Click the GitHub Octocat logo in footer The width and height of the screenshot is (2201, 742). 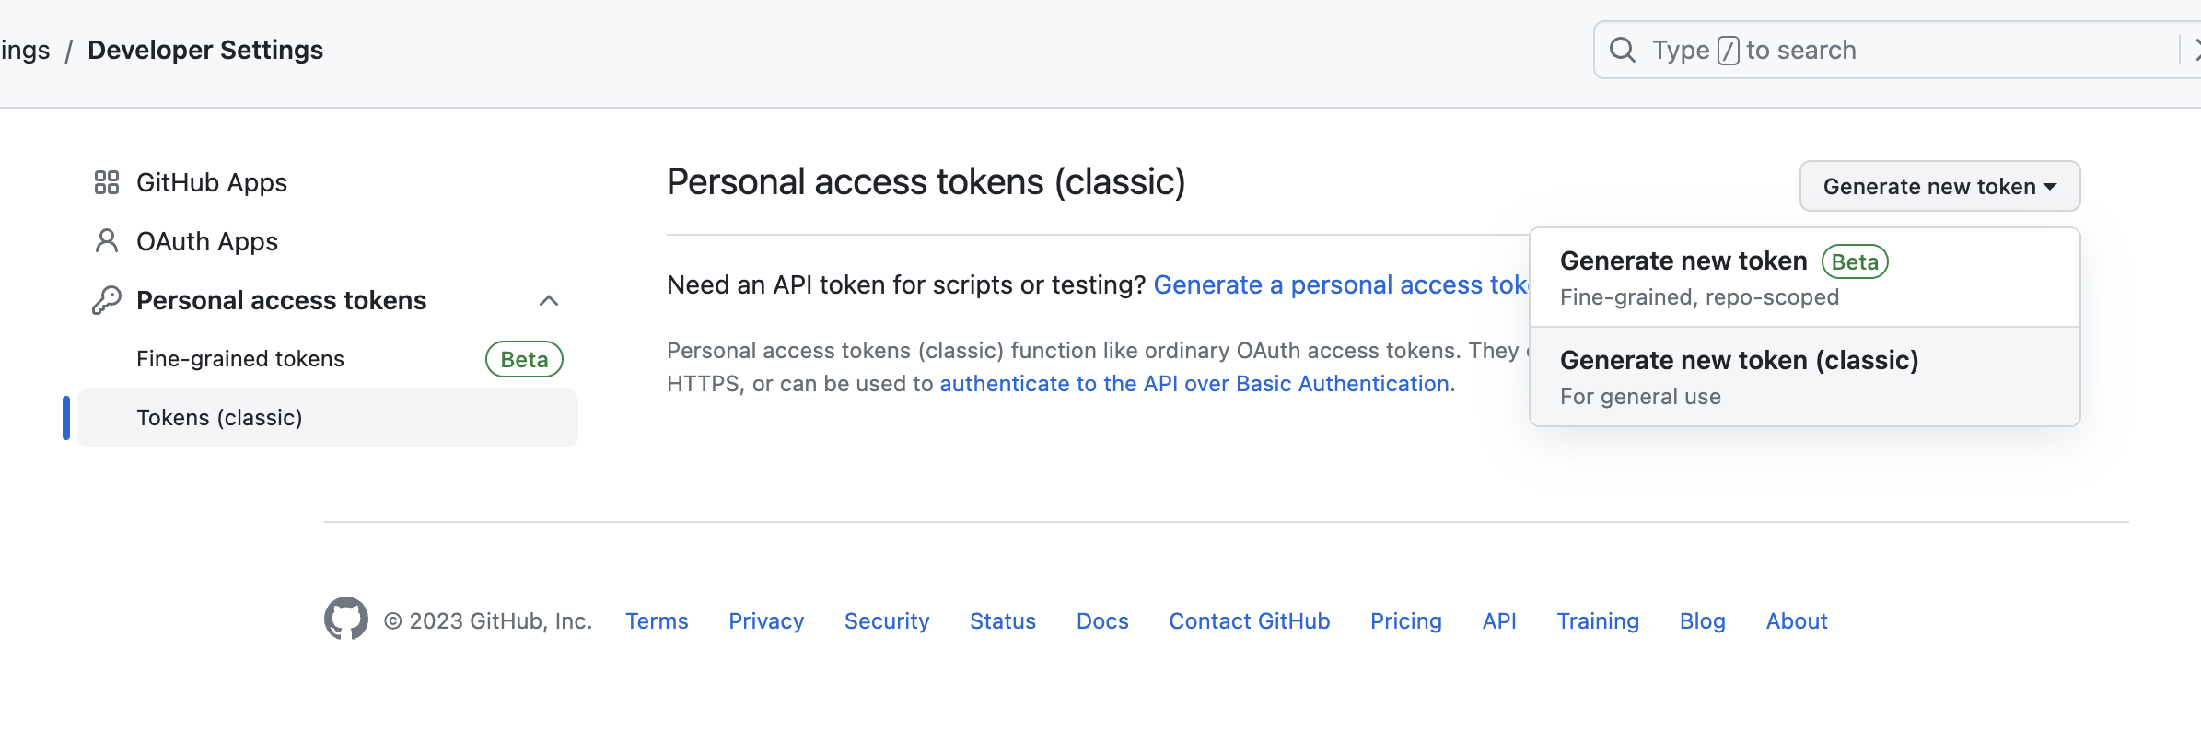346,620
